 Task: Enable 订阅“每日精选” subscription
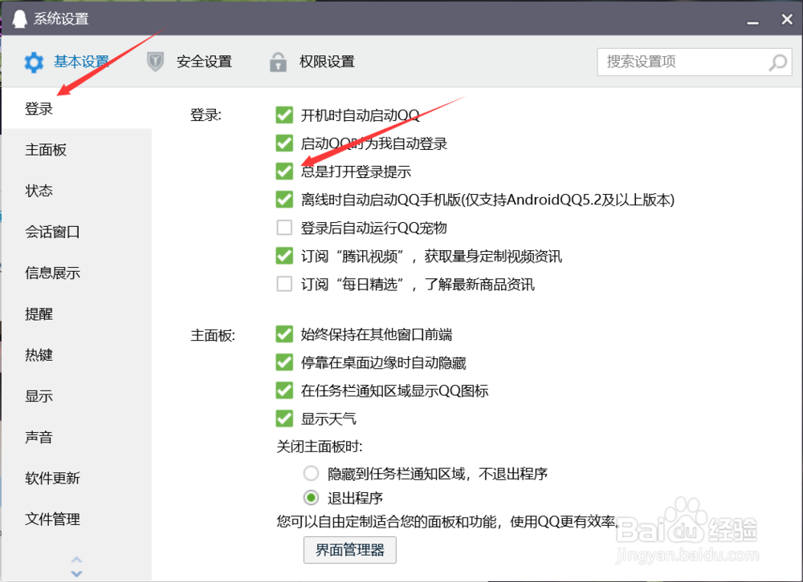tap(284, 284)
